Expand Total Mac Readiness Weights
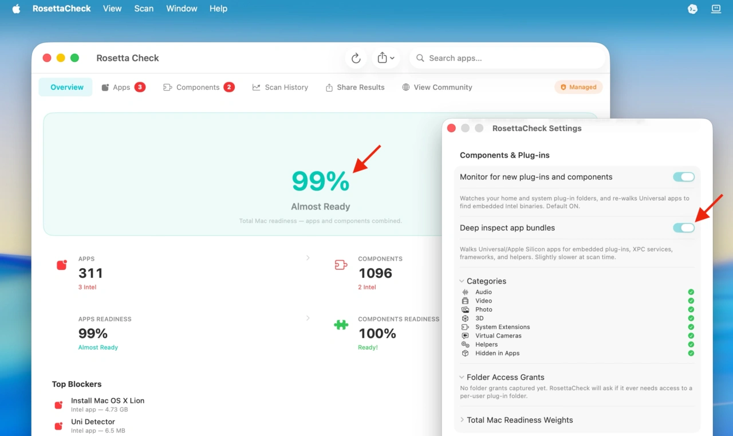 coord(462,420)
